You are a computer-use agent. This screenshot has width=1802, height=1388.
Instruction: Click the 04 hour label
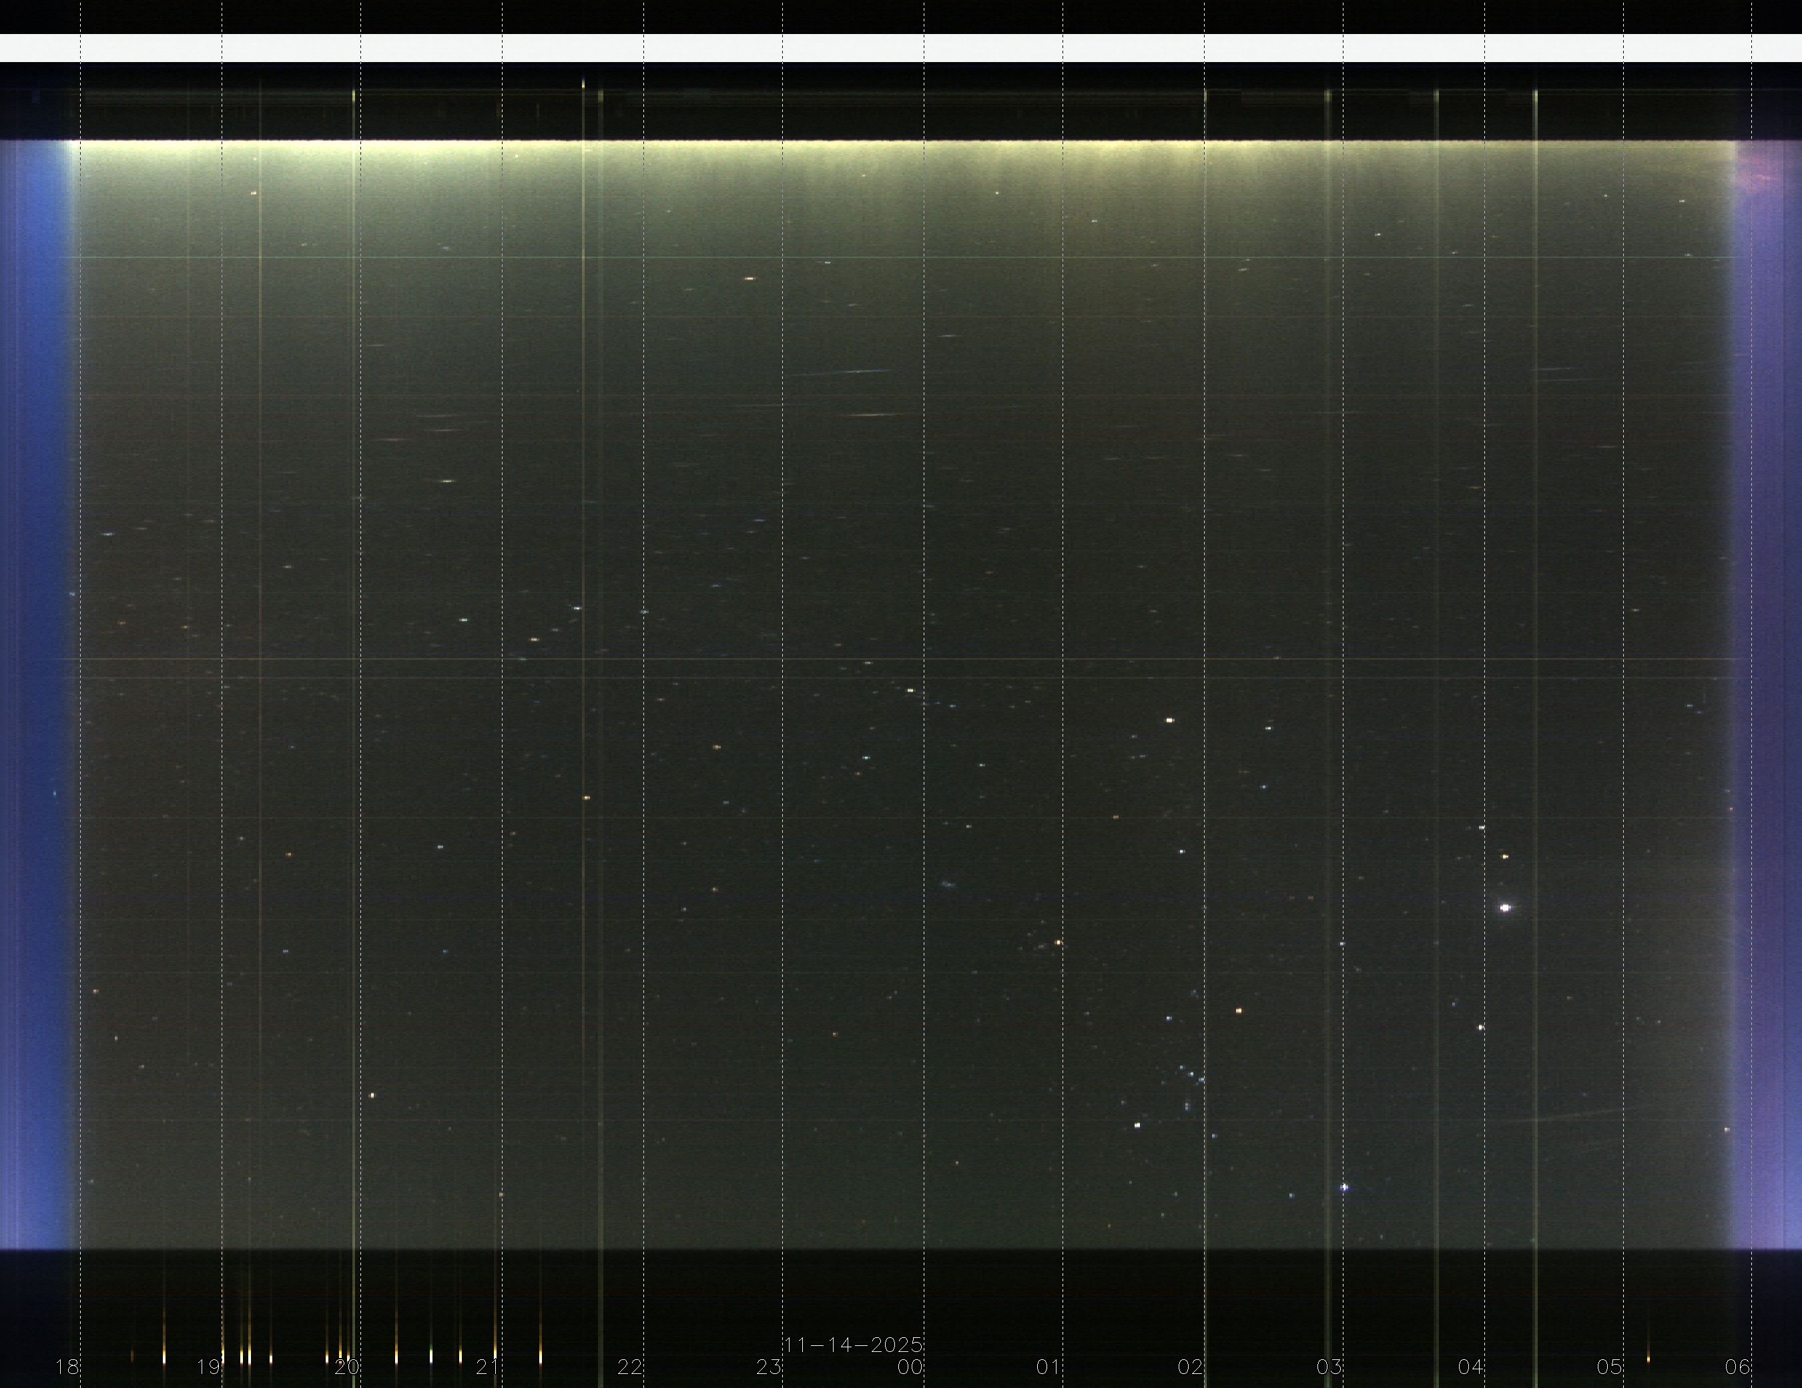point(1470,1367)
